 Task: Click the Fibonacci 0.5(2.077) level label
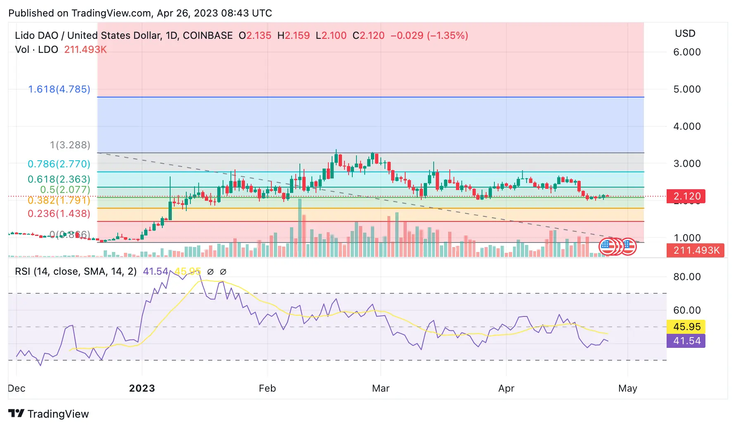coord(65,190)
